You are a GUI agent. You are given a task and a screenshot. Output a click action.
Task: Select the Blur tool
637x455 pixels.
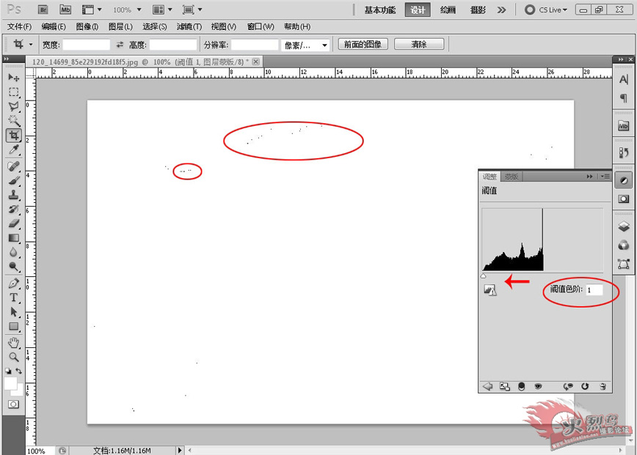(13, 252)
